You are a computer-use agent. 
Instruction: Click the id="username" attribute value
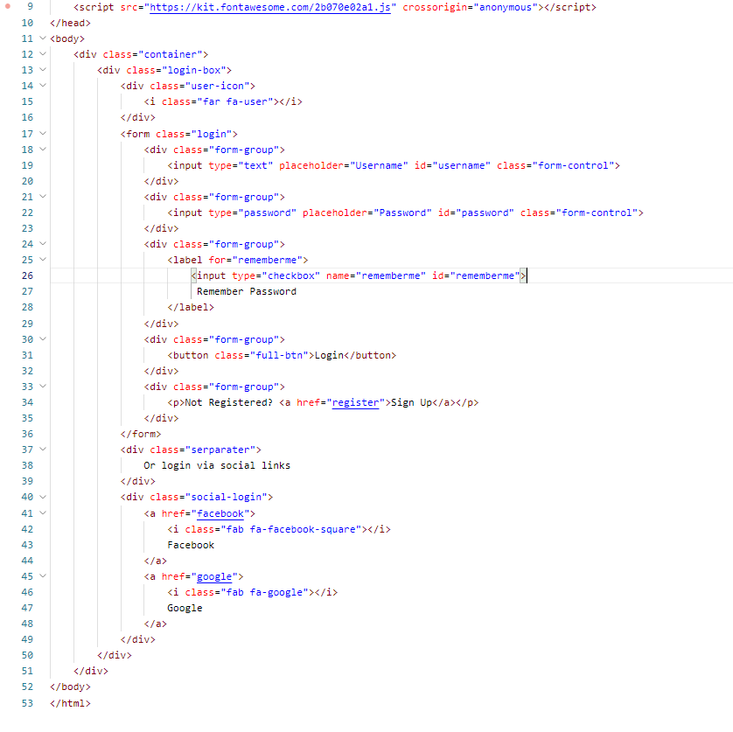(x=461, y=165)
